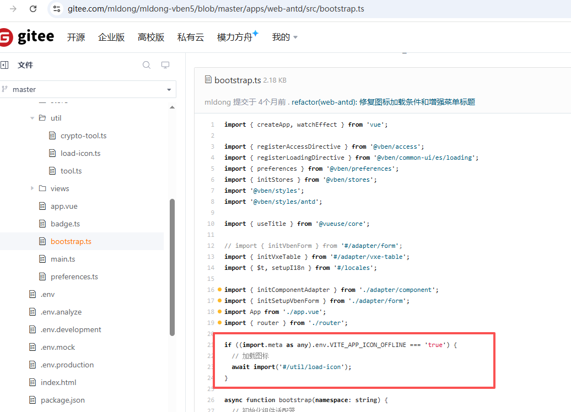Screen dimensions: 571x412
Task: Toggle the file sidebar panel icon
Action: click(x=5, y=65)
